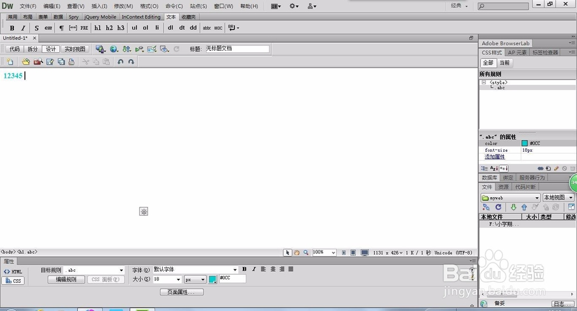Screen dimensions: 577x311
Task: Open the Target Rule (目标规则) dropdown
Action: [121, 270]
